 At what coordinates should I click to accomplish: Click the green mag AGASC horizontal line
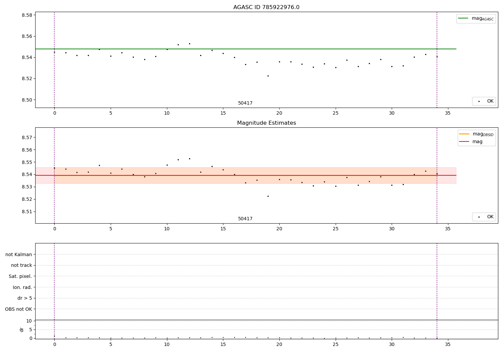(245, 49)
